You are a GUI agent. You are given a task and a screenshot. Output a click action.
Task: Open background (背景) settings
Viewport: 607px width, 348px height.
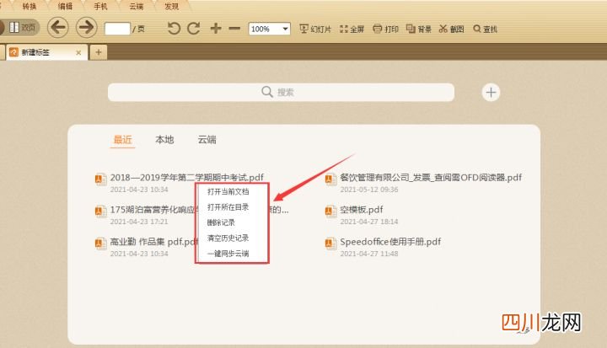click(x=418, y=29)
